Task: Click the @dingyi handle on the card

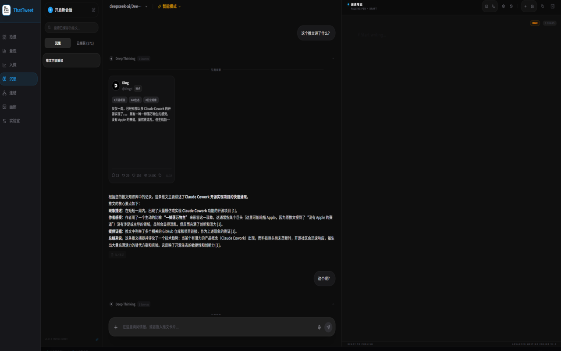Action: coord(127,89)
